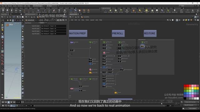Select the node inside RESTORE network box
Viewport: 200px width, 112px height.
pyautogui.click(x=142, y=46)
